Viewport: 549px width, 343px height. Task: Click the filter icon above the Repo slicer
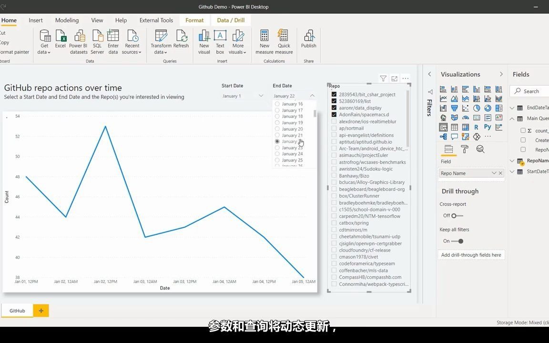click(383, 78)
